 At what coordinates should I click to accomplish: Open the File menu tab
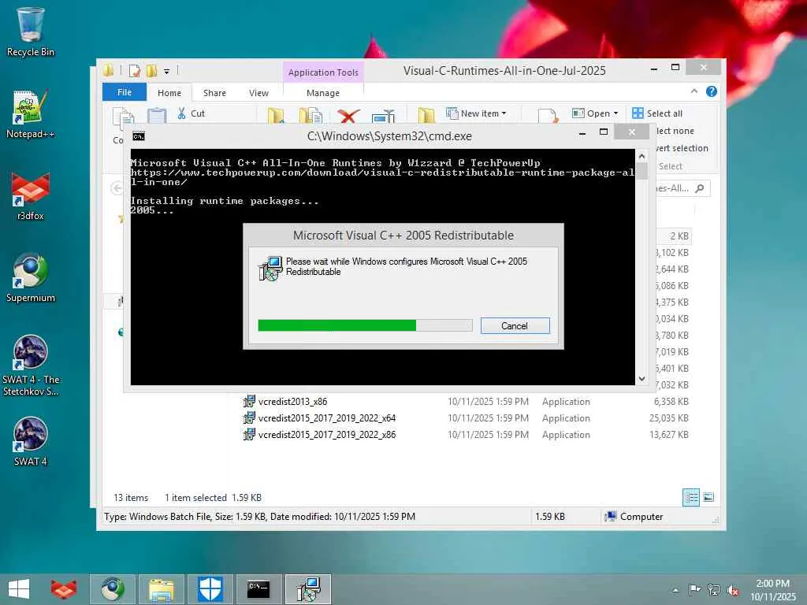(124, 92)
